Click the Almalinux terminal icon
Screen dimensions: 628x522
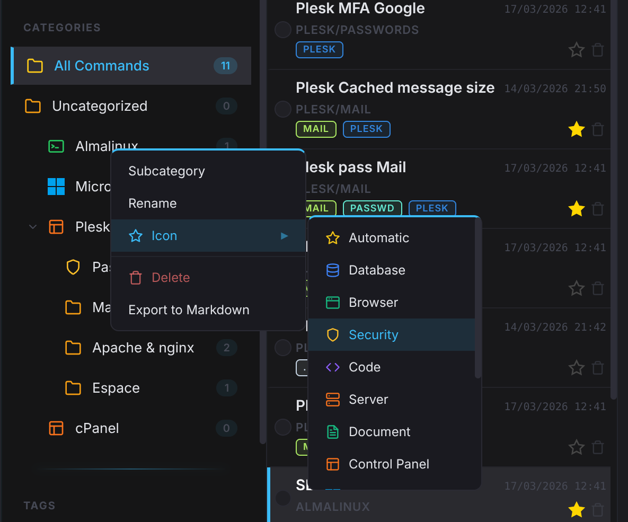tap(56, 146)
